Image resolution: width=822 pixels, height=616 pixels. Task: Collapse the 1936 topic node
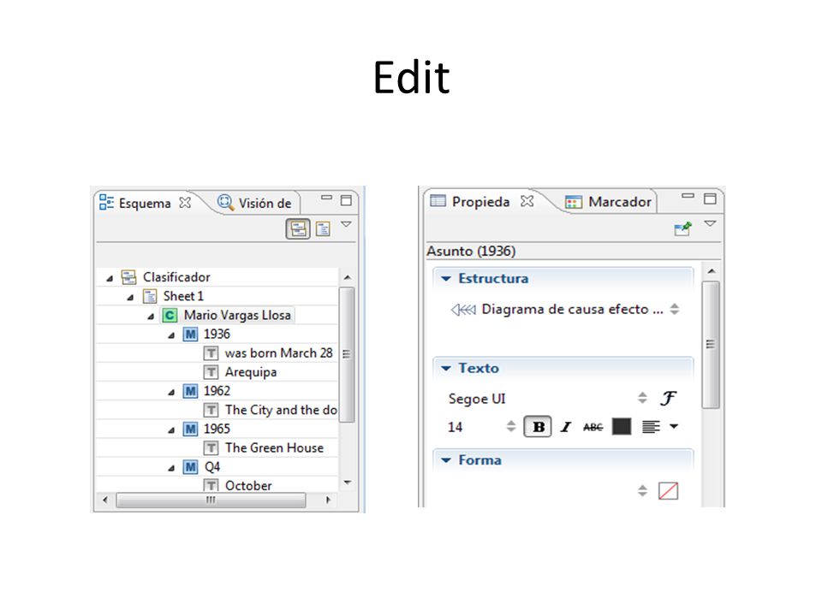(x=171, y=335)
